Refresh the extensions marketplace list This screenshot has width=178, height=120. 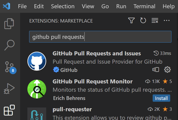click(x=143, y=21)
